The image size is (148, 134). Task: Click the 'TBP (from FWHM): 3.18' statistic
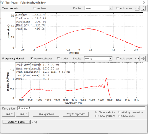point(33,75)
